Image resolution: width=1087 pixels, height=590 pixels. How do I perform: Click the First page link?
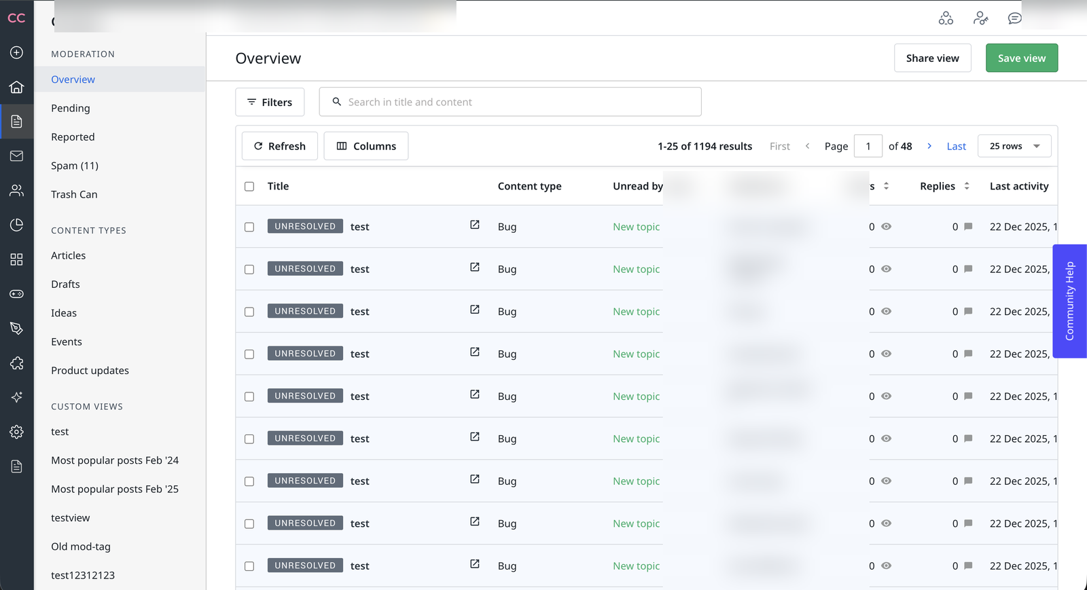(x=780, y=146)
